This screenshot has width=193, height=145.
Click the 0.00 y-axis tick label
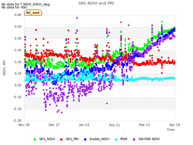18,85
